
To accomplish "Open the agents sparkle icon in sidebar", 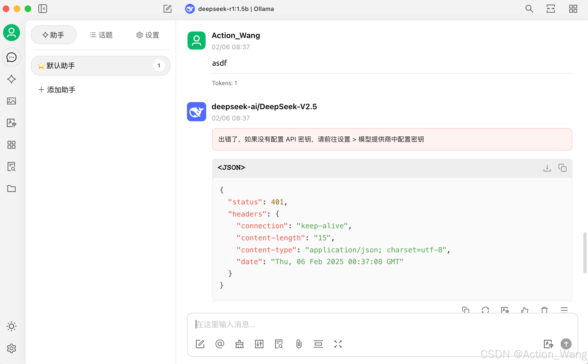I will [x=11, y=79].
